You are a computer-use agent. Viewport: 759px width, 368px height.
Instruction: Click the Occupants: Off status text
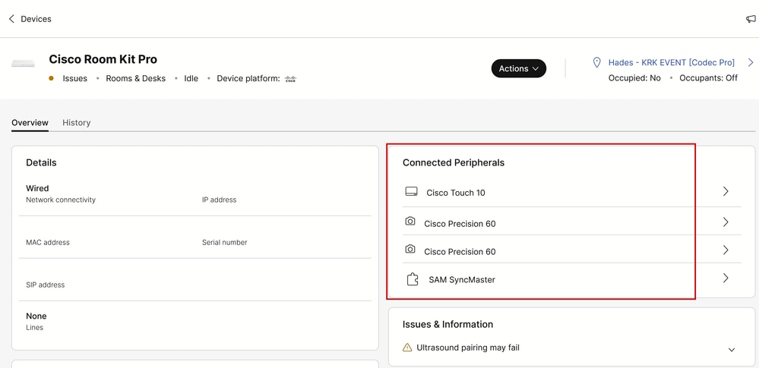(709, 78)
